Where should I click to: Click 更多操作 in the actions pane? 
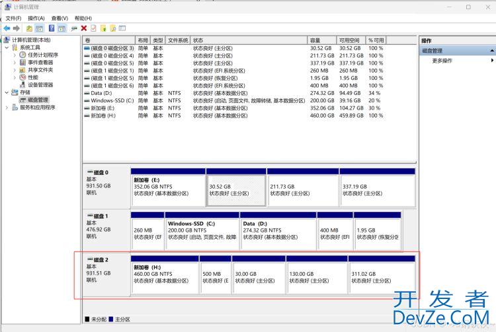pos(442,61)
